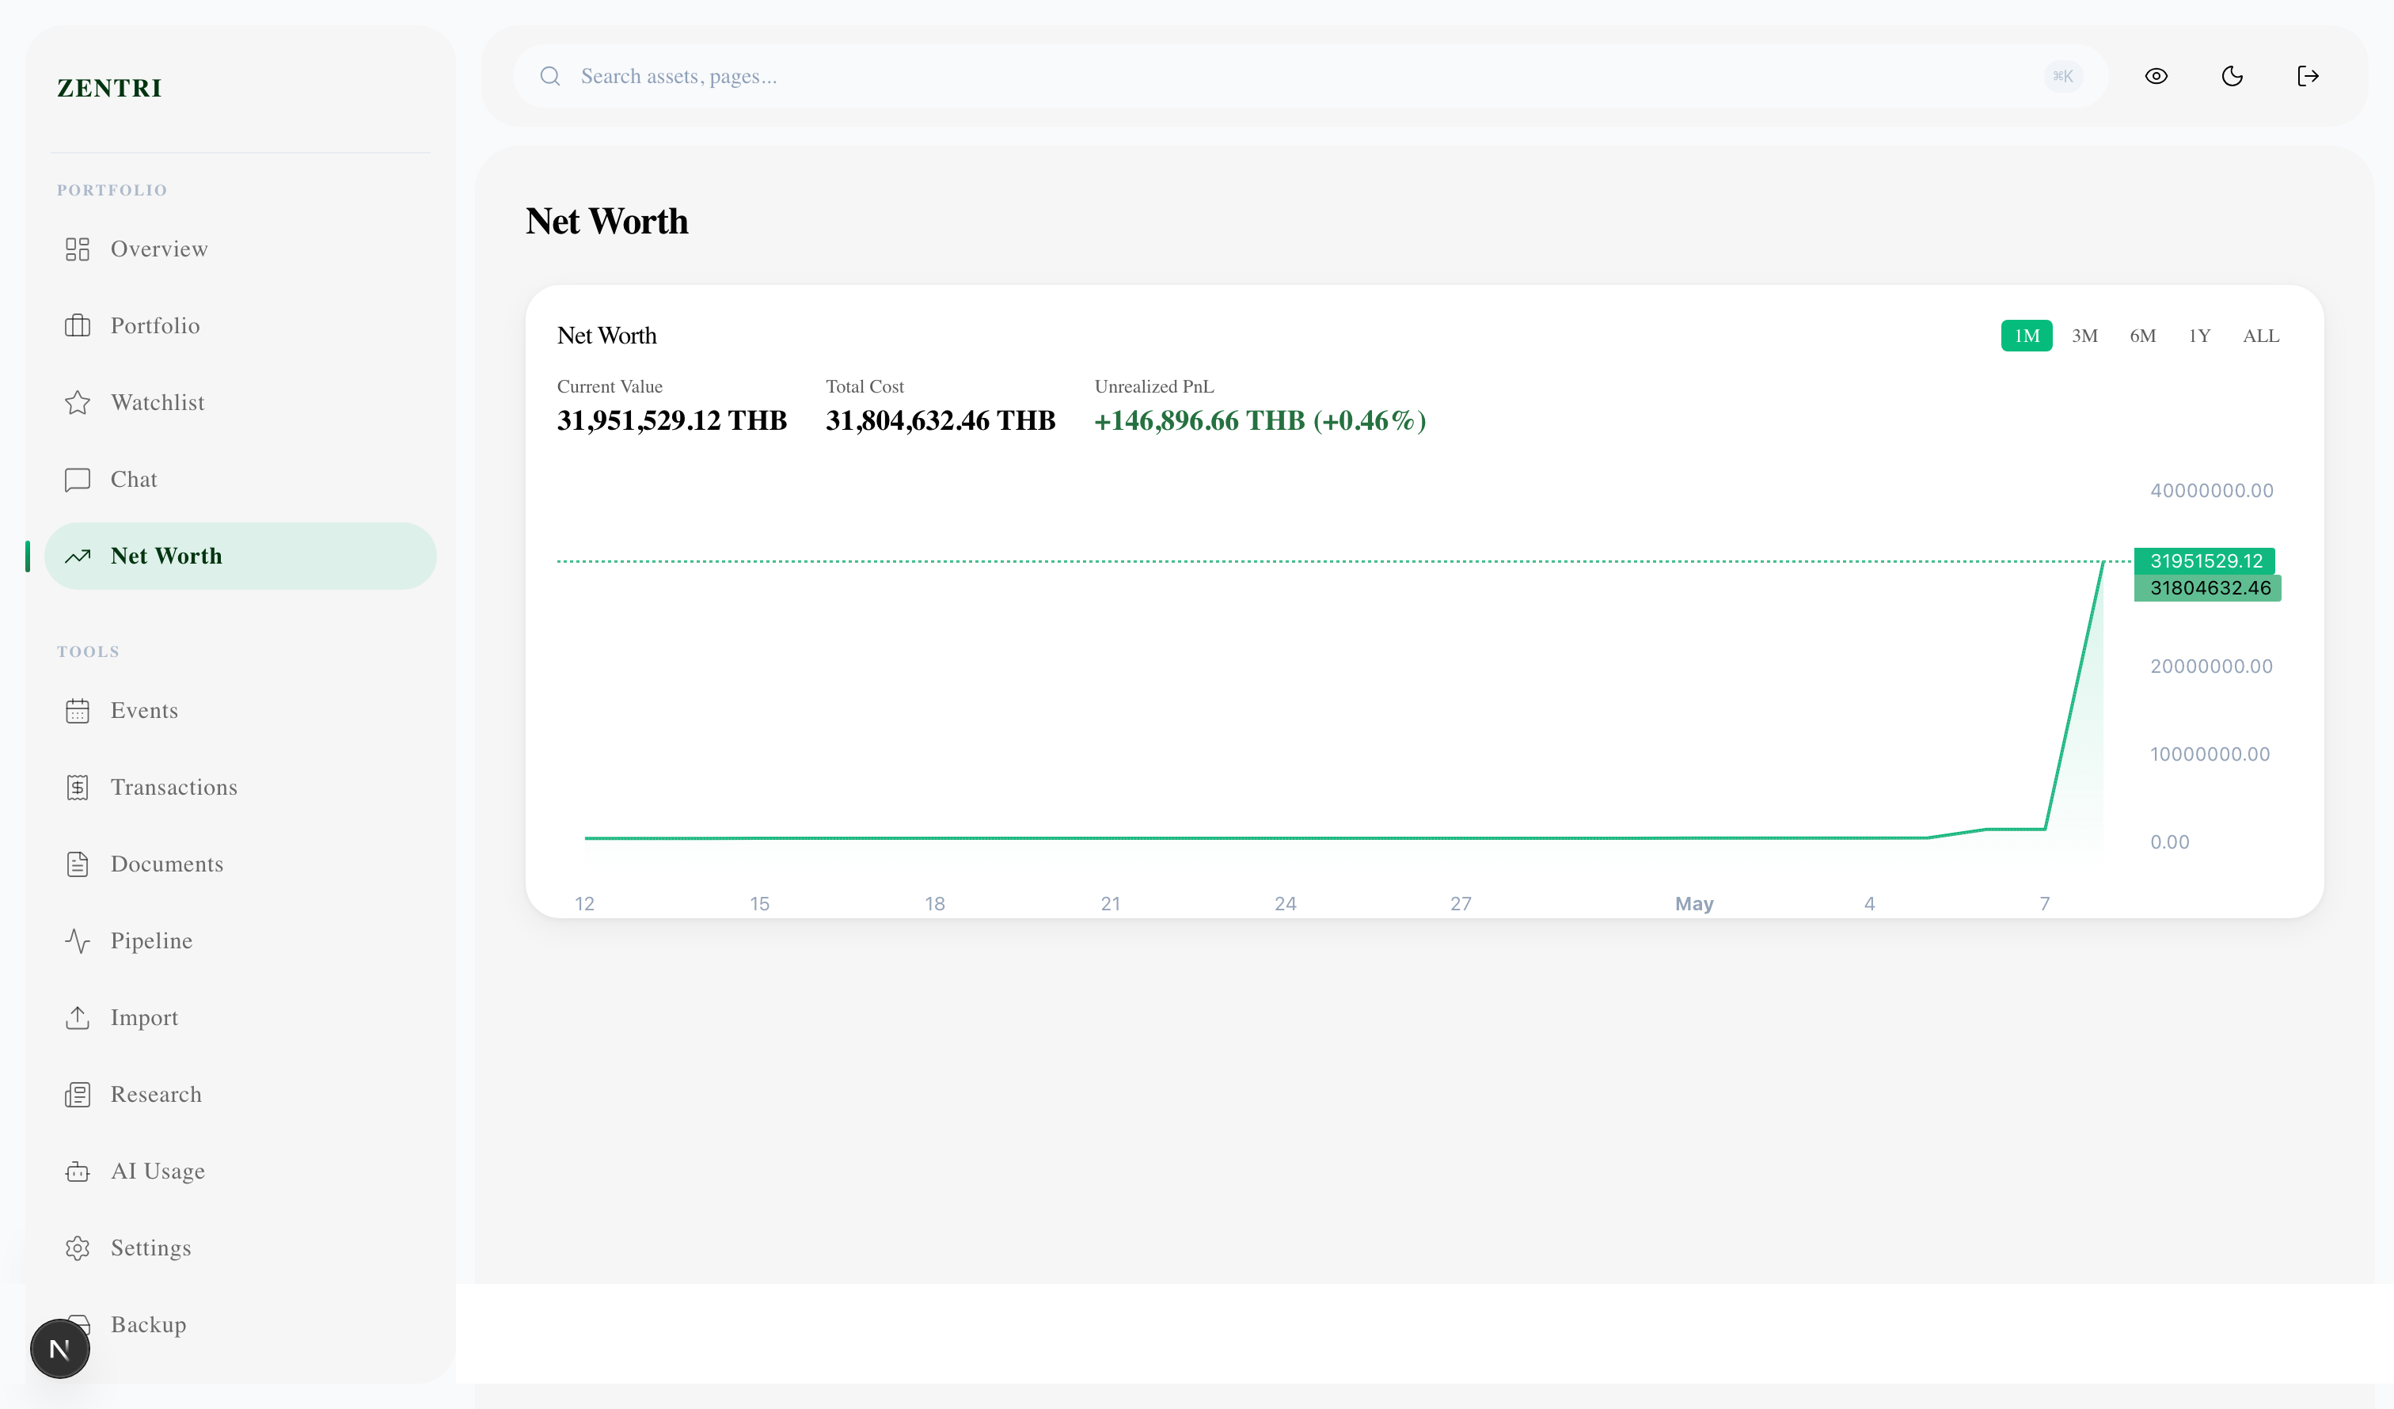Select the ALL time range
The image size is (2394, 1409).
(x=2260, y=336)
